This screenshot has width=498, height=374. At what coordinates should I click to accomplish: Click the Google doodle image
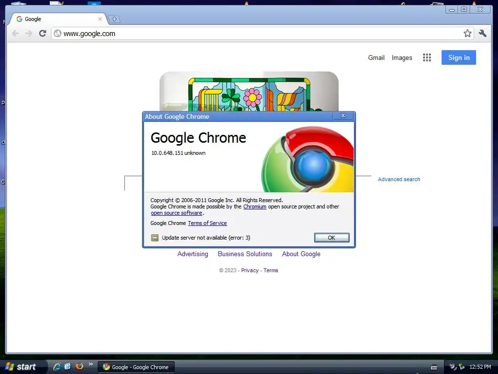point(249,92)
